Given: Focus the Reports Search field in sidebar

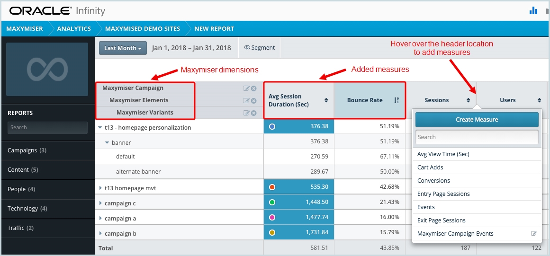Looking at the screenshot, I should pyautogui.click(x=47, y=127).
